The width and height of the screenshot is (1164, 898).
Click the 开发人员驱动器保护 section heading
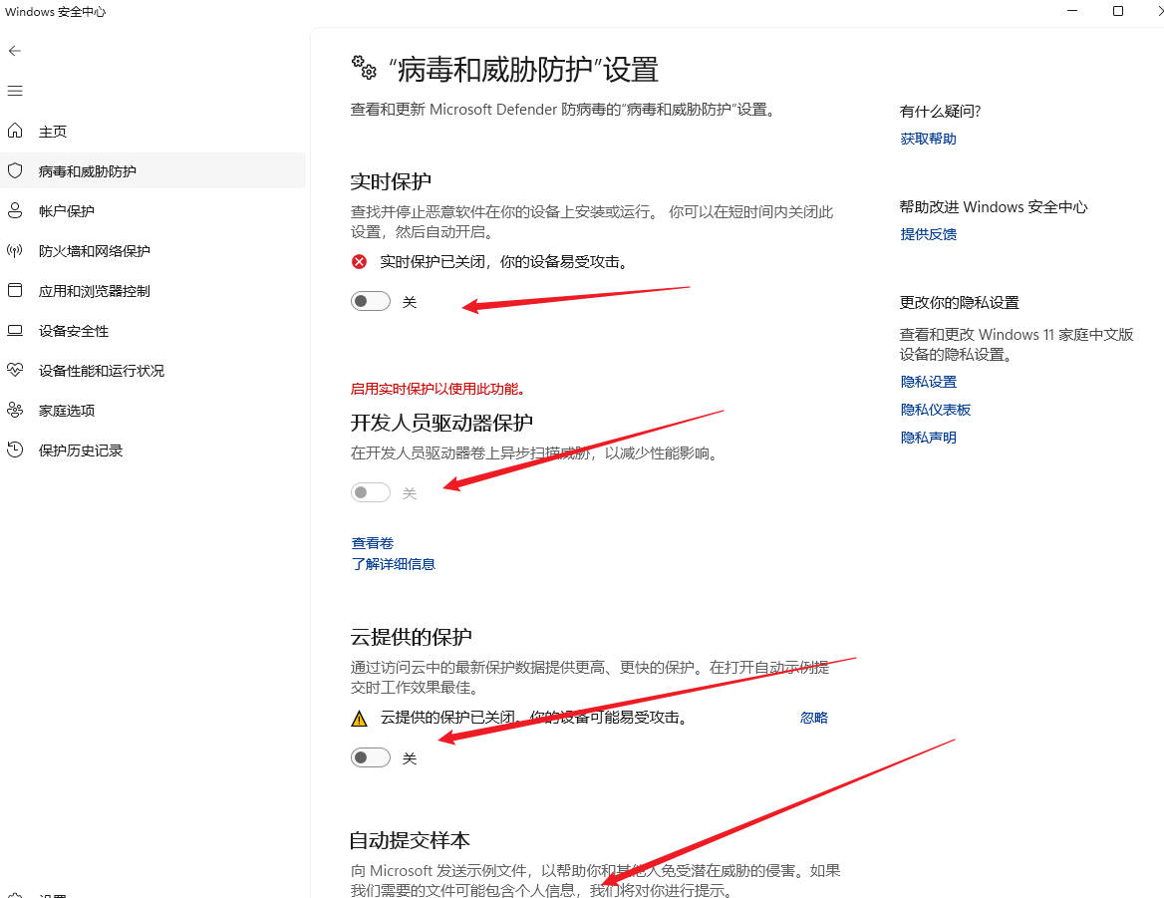pos(441,423)
